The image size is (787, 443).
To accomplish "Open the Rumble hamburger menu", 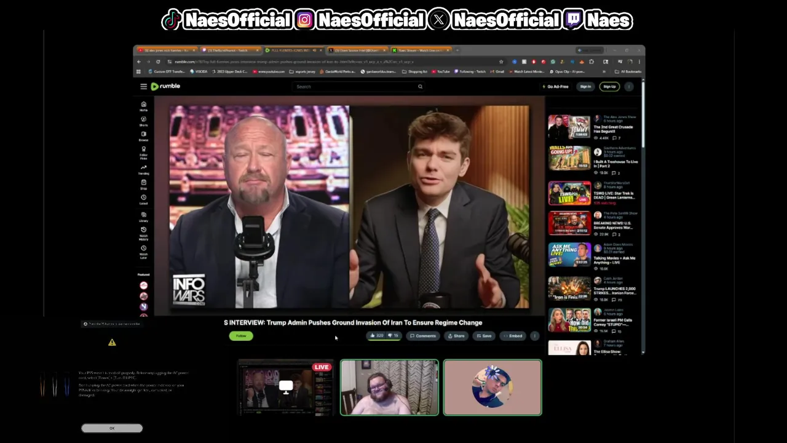I will coord(143,87).
